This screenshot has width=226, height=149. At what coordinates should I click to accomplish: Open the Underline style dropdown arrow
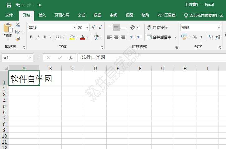coord(50,37)
